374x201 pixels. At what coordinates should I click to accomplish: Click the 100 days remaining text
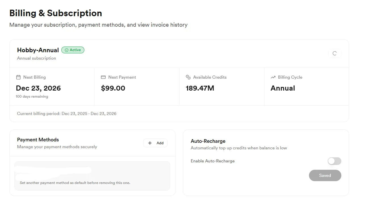(x=32, y=97)
